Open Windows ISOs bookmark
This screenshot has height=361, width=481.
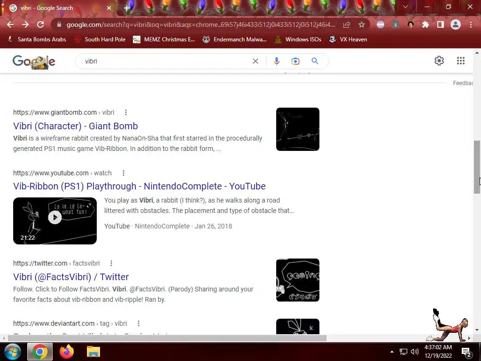click(x=298, y=39)
